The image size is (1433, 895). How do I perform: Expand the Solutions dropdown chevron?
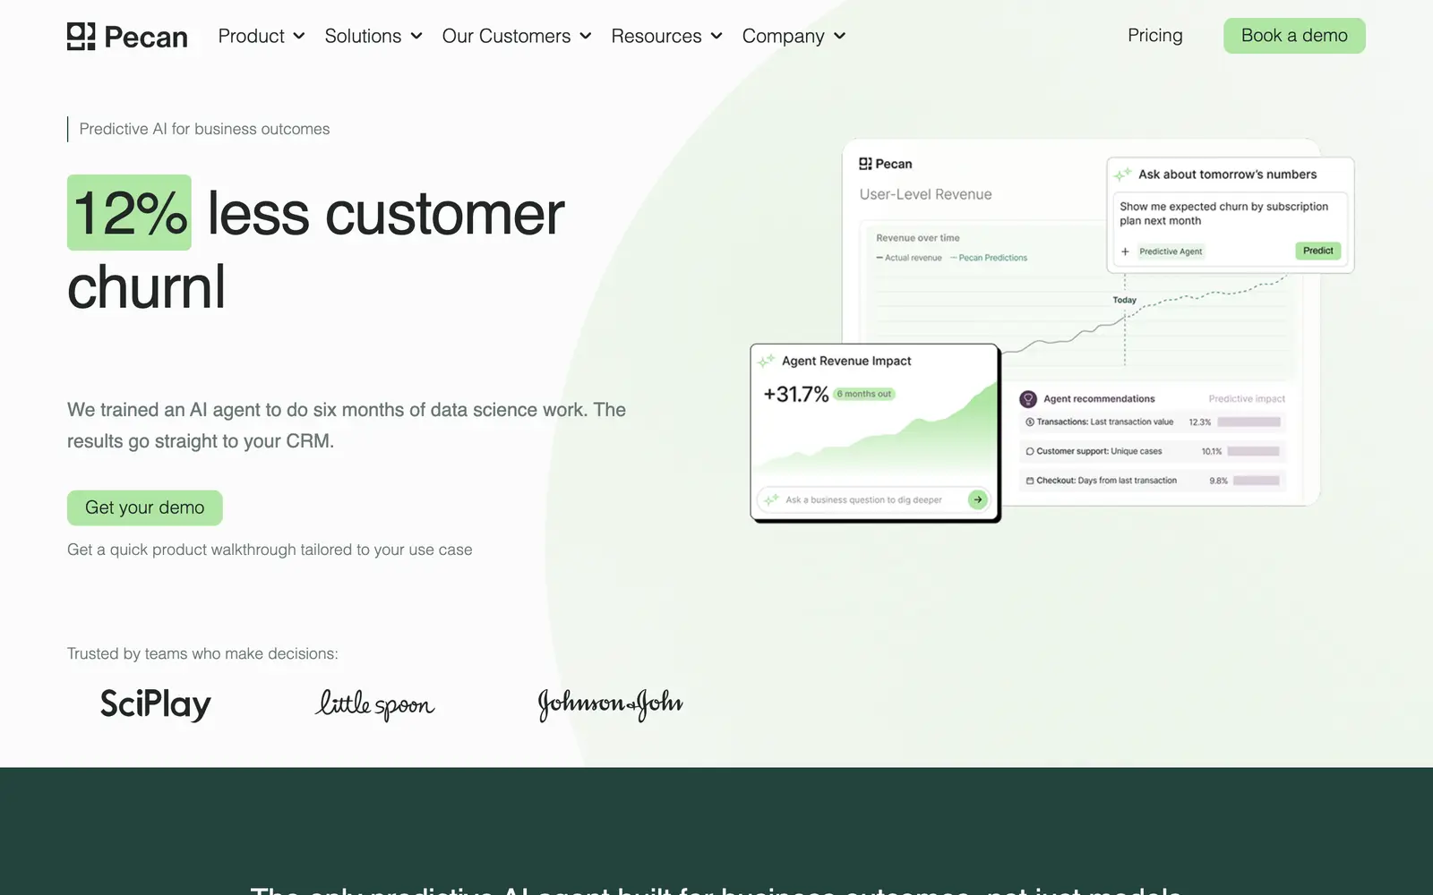pos(416,36)
